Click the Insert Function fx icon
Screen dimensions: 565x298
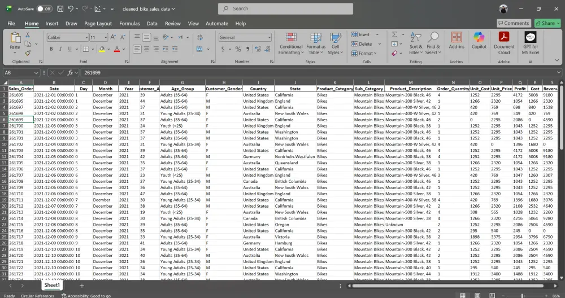(70, 73)
